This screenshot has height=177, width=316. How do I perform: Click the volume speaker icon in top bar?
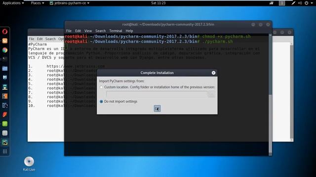coord(300,3)
